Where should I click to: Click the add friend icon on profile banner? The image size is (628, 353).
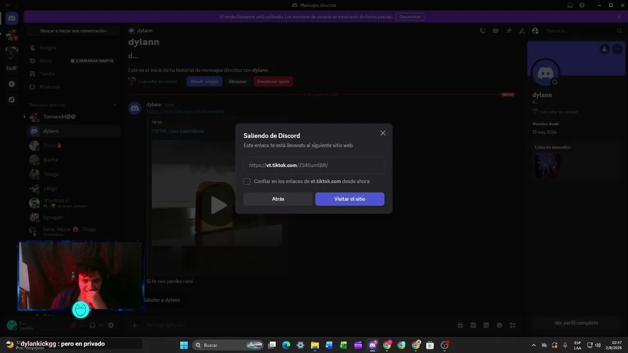(604, 49)
